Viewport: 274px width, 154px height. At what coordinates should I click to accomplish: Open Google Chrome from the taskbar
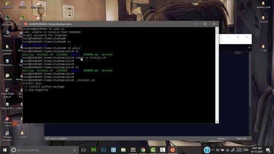(x=143, y=150)
